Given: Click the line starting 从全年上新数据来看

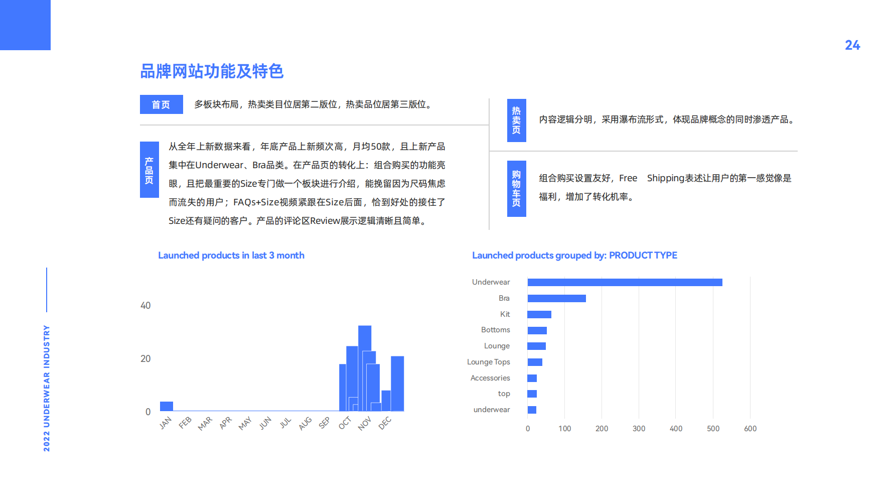Looking at the screenshot, I should (307, 147).
